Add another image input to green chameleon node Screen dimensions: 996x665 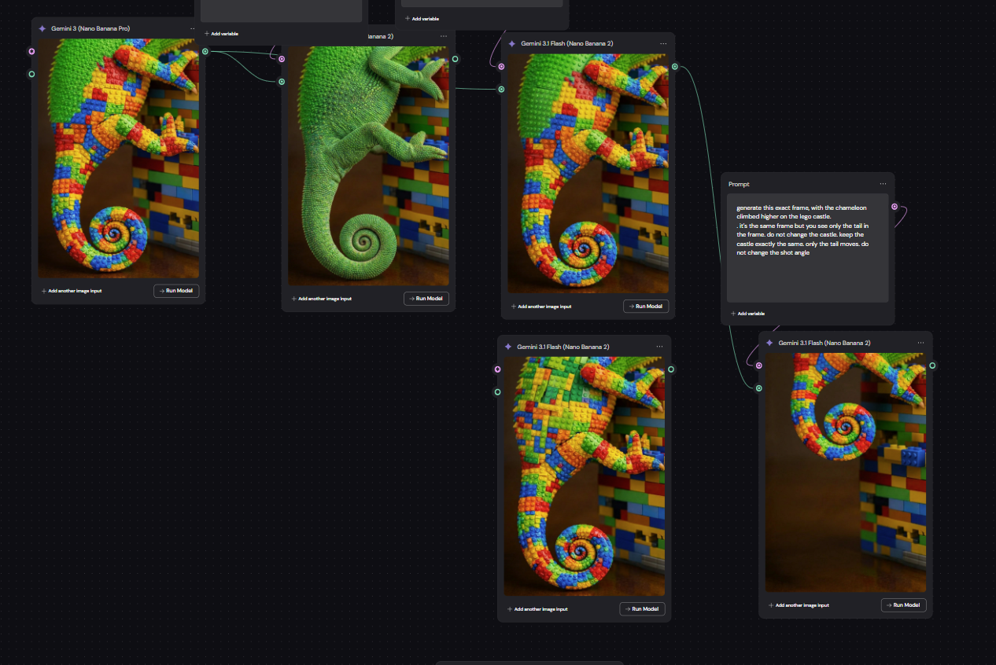click(322, 299)
